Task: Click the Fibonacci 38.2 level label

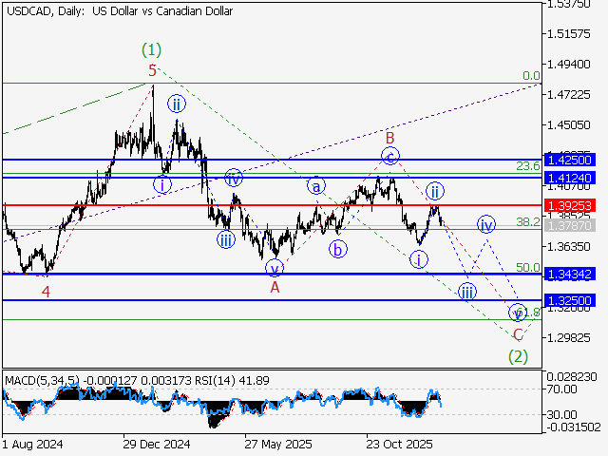Action: point(528,221)
